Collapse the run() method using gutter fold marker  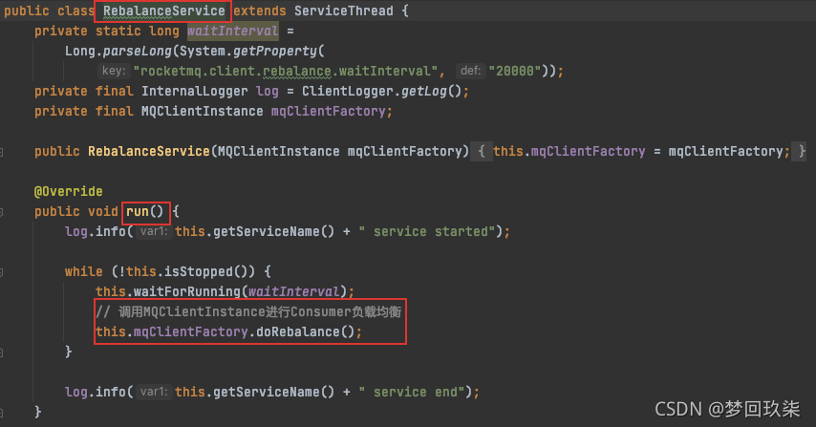click(x=4, y=211)
